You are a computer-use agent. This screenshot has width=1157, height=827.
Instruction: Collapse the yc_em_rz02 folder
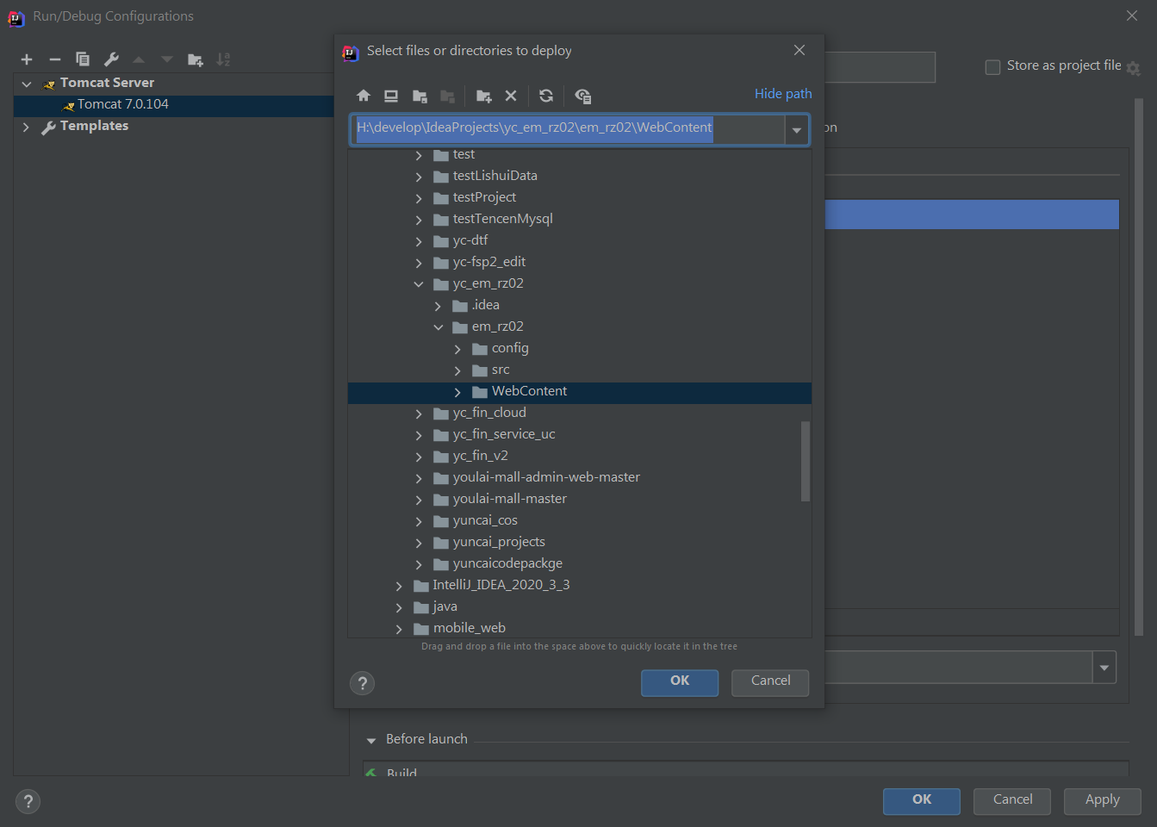(419, 284)
